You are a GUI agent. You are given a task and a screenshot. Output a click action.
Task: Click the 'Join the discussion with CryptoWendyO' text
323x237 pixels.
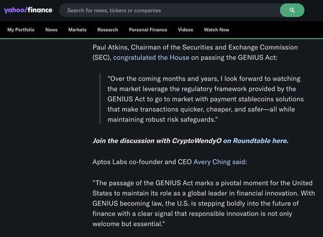[157, 141]
